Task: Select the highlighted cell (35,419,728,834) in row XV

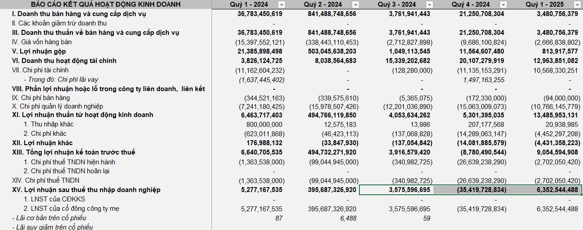Action: pyautogui.click(x=470, y=190)
